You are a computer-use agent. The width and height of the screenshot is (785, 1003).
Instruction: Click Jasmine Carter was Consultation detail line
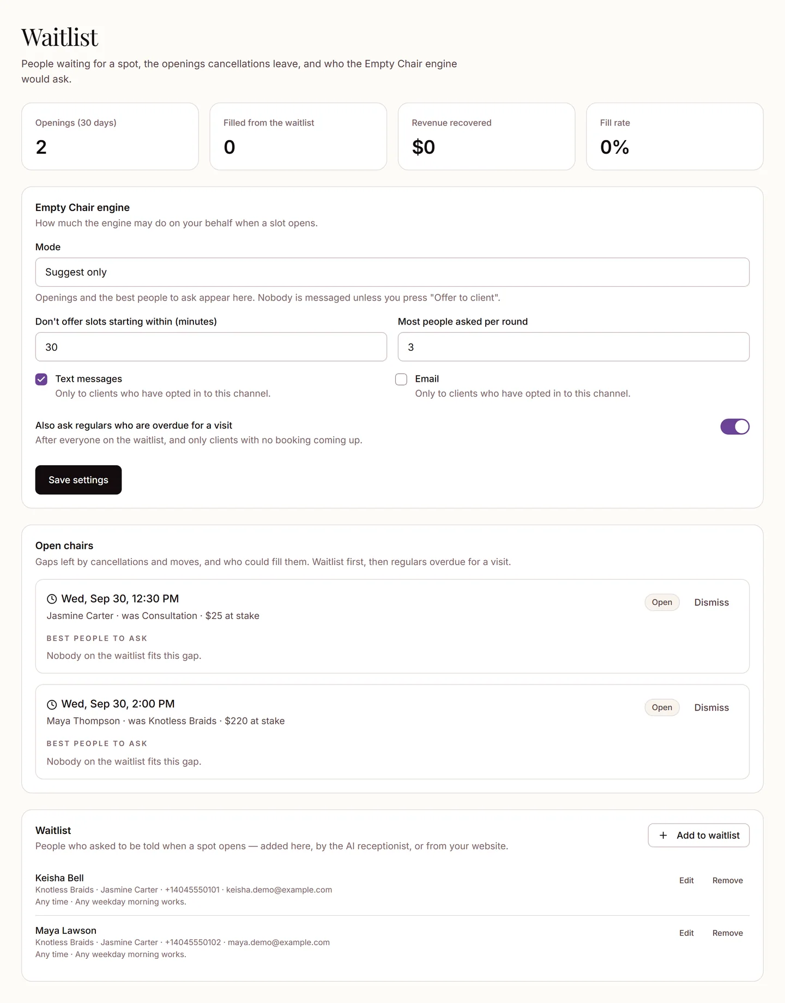(x=153, y=616)
